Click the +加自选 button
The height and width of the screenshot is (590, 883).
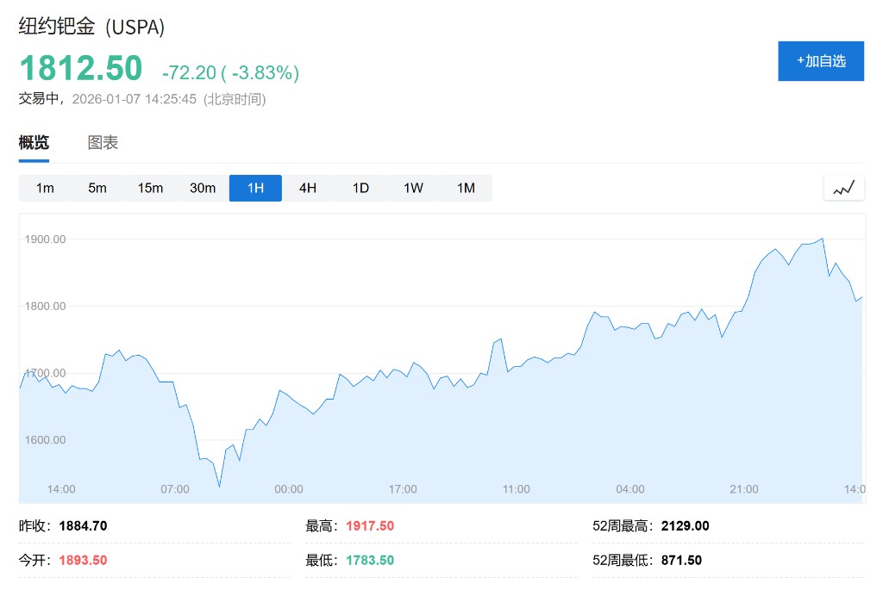tap(820, 61)
